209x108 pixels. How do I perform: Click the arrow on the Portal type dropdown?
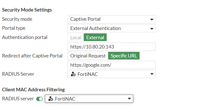[x=152, y=28]
